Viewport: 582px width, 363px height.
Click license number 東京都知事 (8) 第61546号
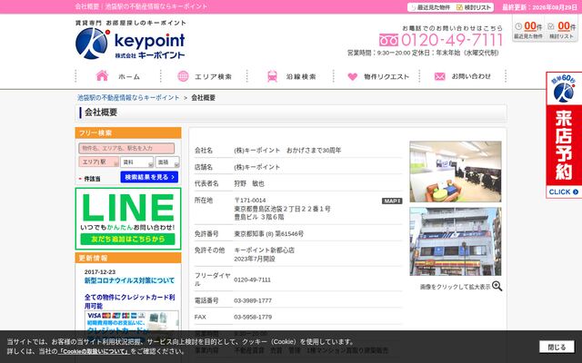pos(269,234)
